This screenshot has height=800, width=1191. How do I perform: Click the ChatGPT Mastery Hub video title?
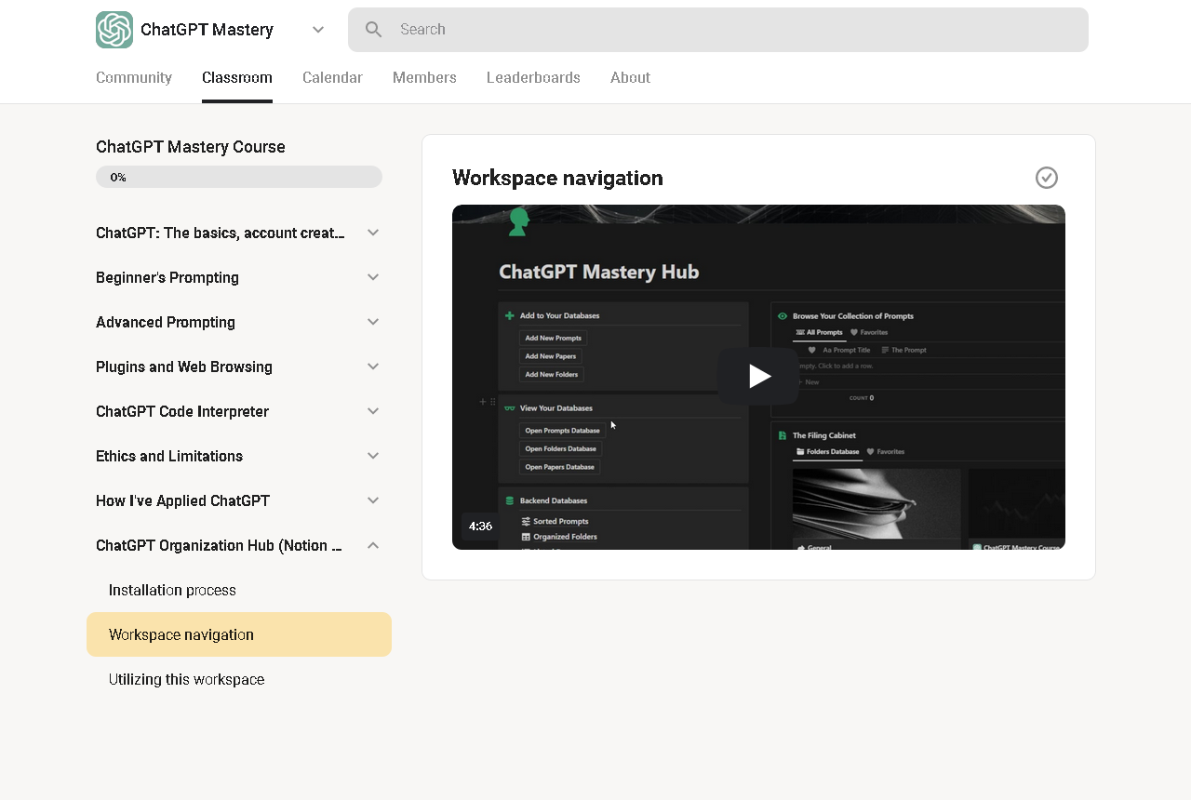click(599, 272)
